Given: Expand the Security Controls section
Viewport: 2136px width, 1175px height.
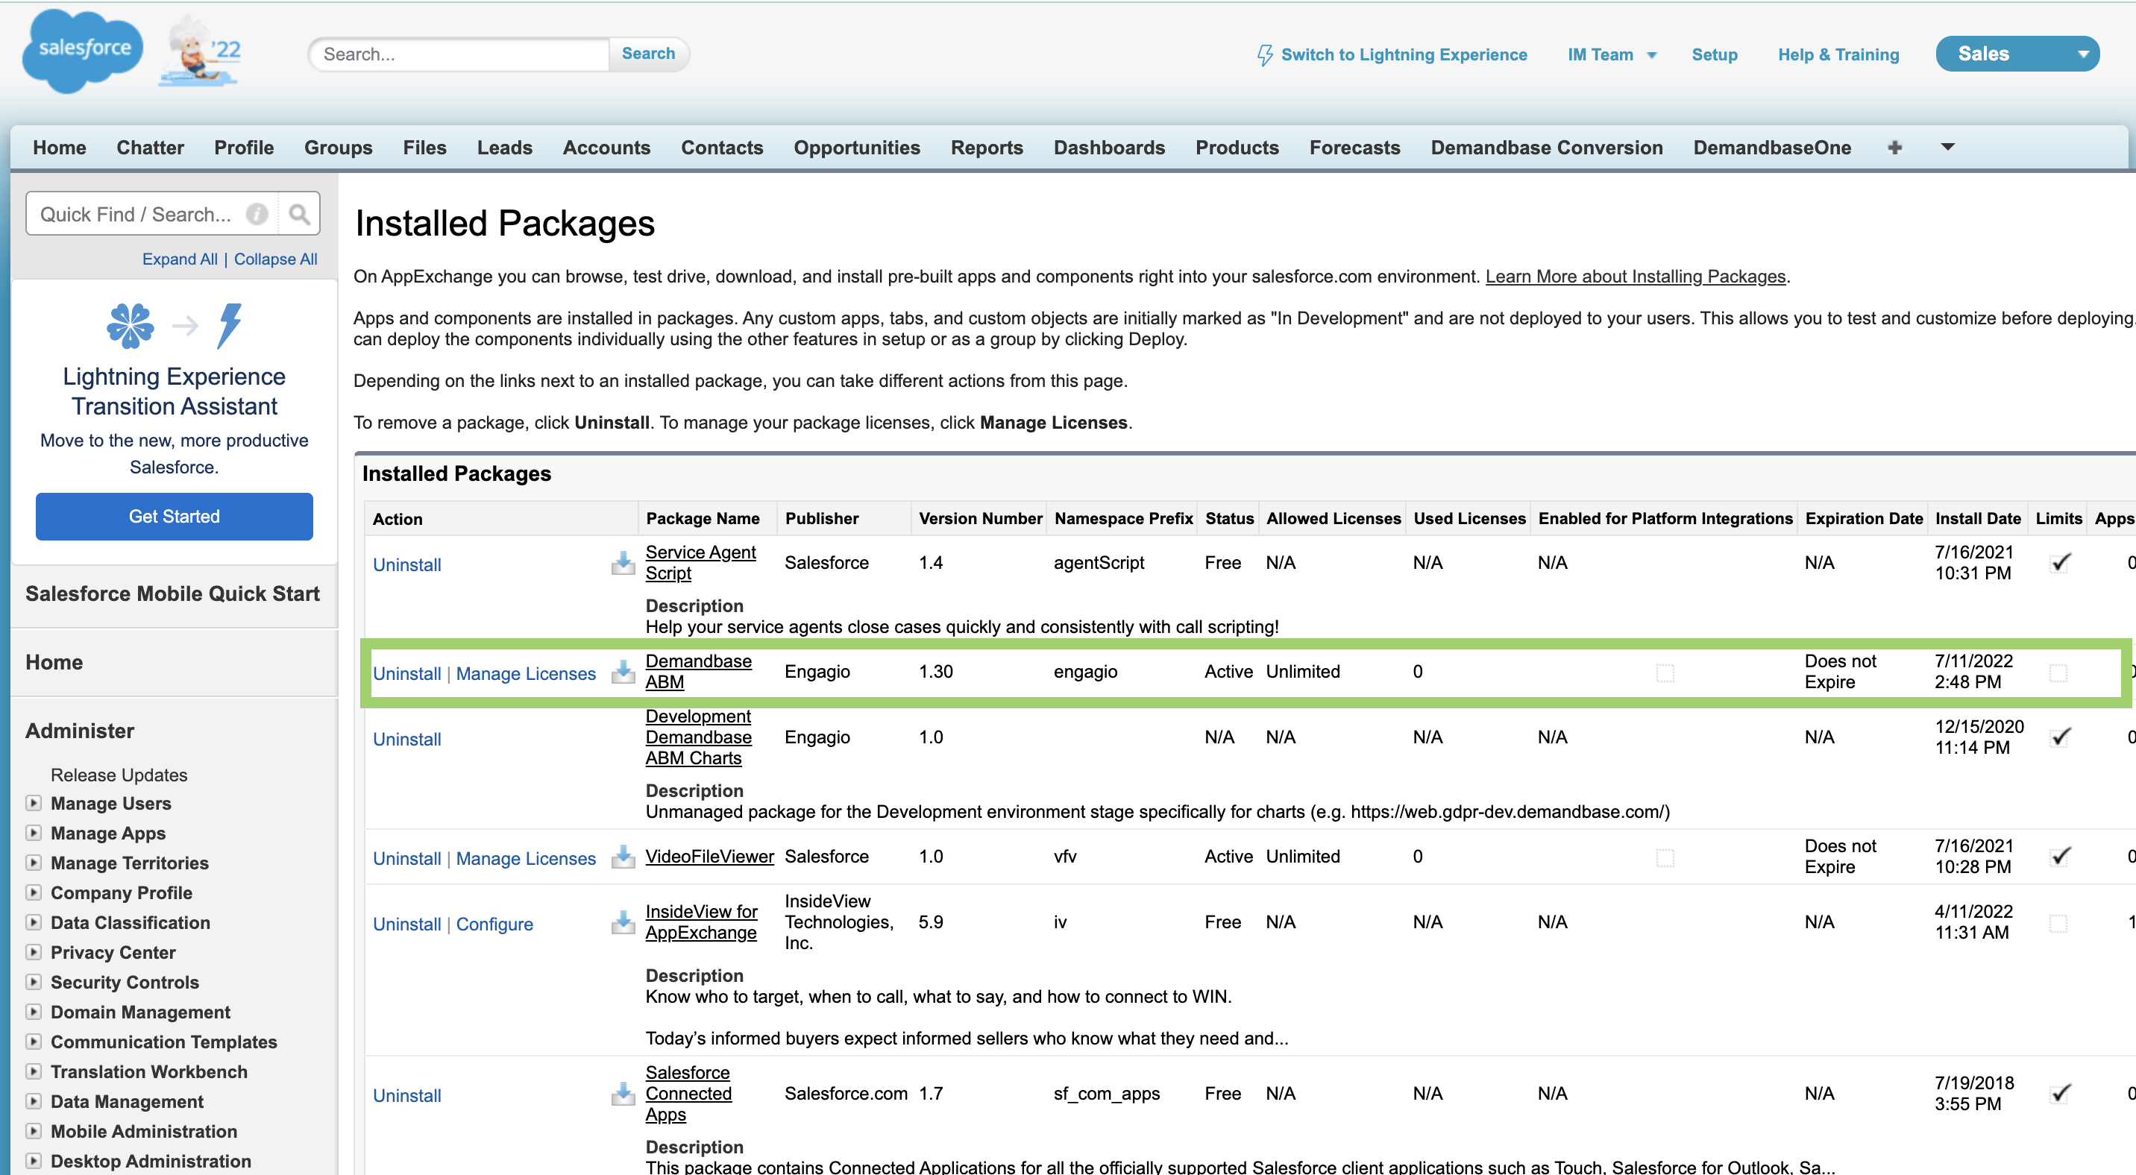Looking at the screenshot, I should (34, 982).
